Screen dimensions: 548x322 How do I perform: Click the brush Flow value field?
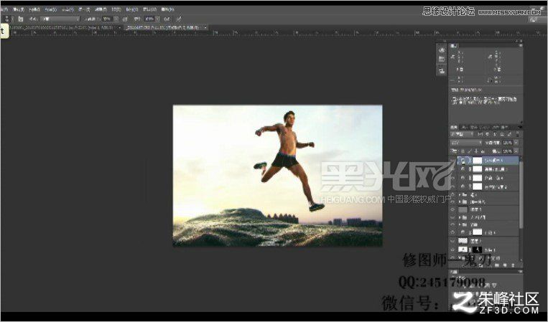[149, 19]
